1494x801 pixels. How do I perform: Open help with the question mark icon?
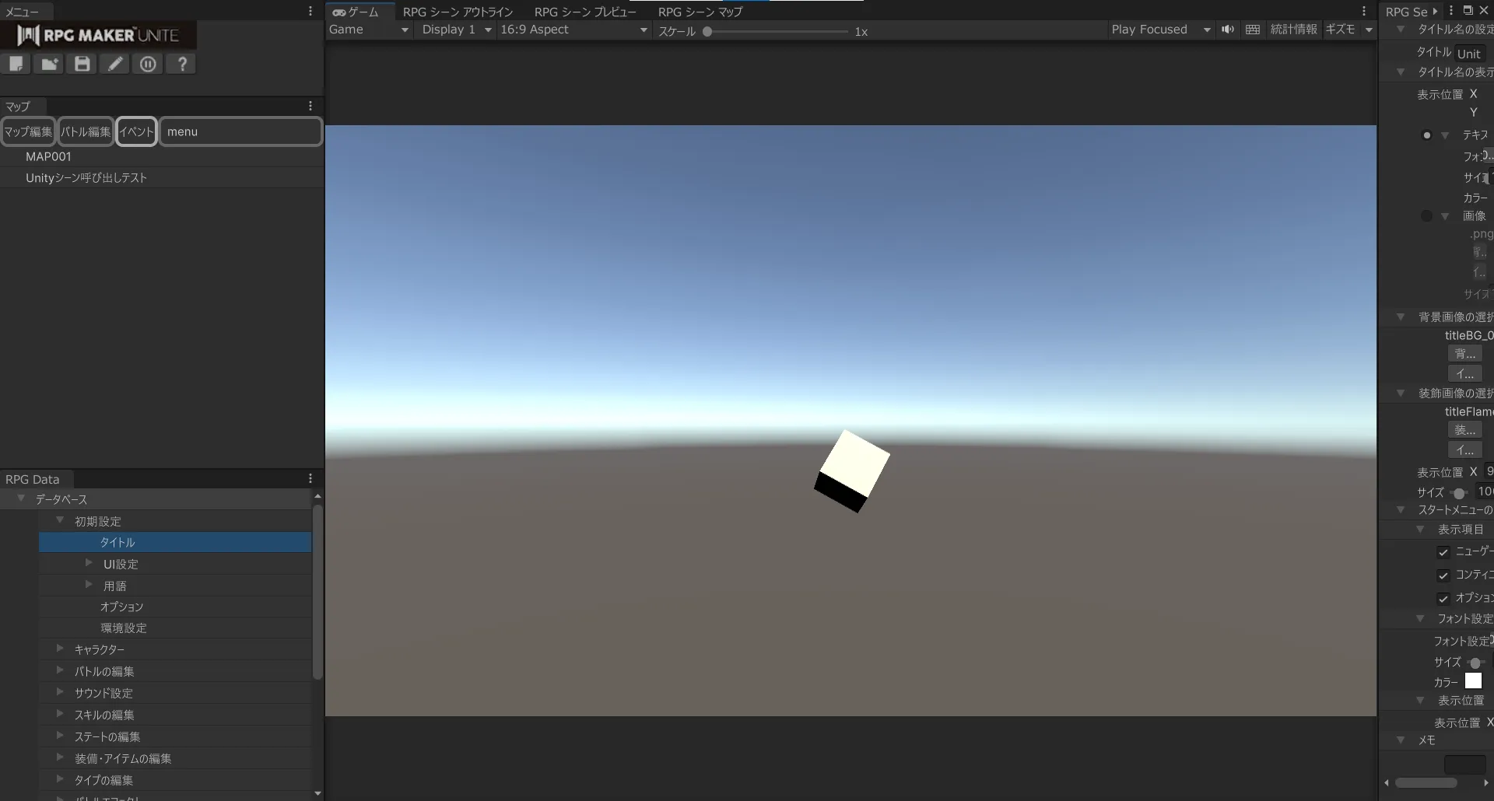[x=182, y=64]
